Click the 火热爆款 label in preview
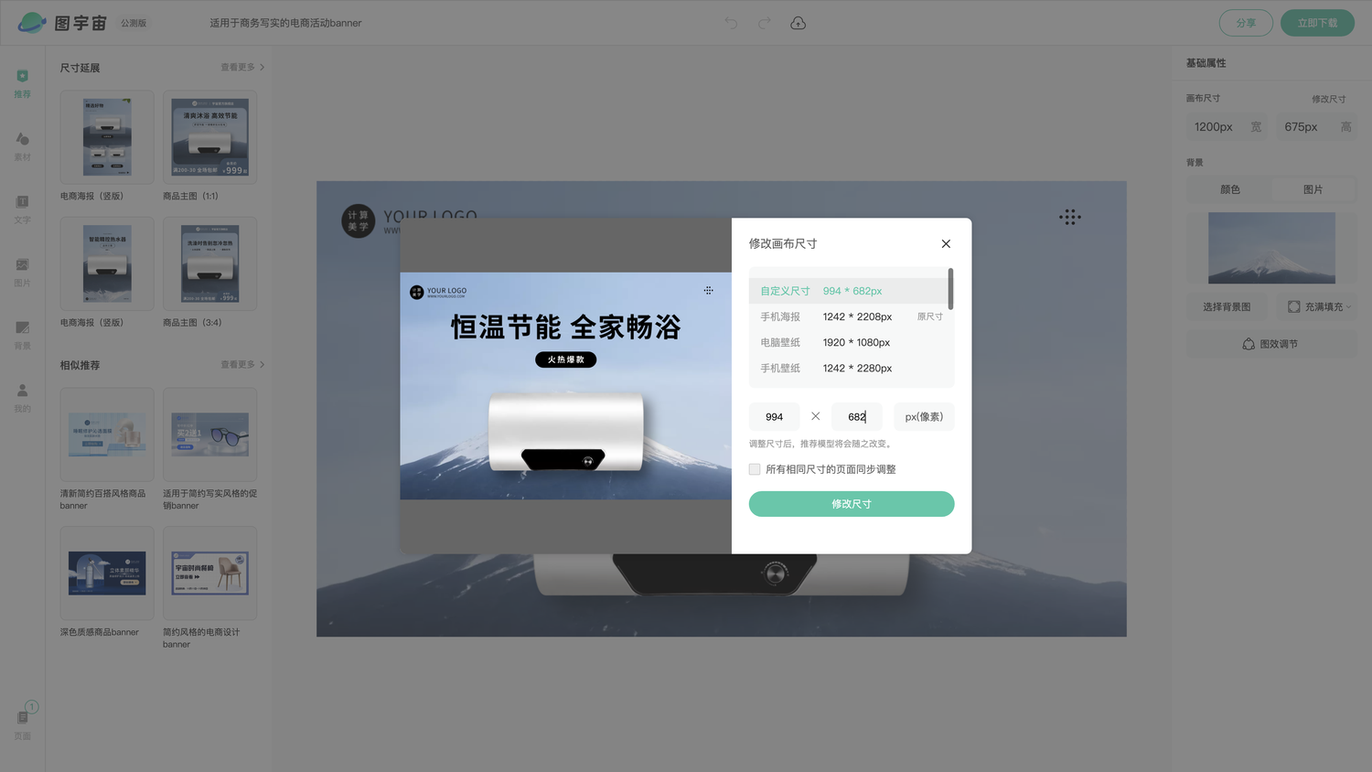The image size is (1372, 772). 565,359
